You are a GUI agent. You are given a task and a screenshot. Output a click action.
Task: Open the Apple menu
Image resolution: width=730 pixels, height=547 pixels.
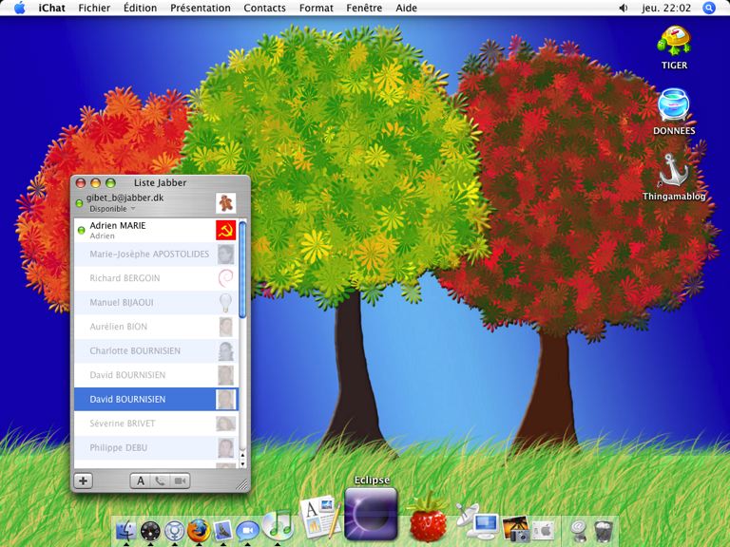pos(19,8)
